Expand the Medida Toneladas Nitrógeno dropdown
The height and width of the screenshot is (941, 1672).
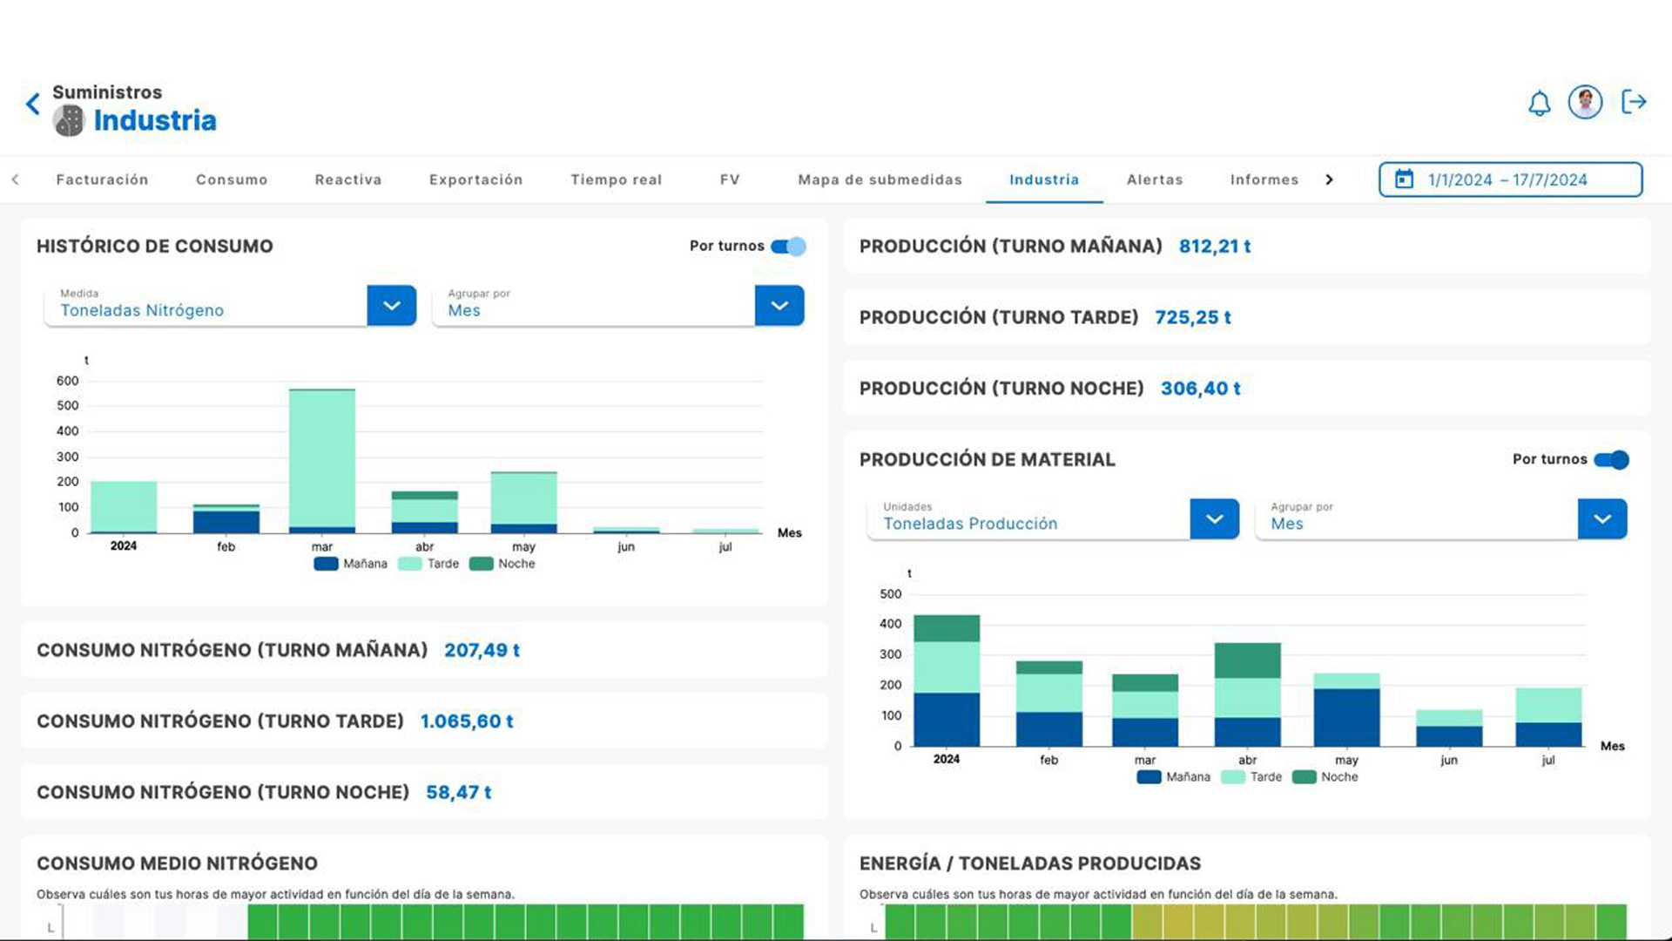[391, 306]
